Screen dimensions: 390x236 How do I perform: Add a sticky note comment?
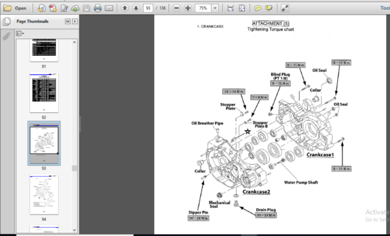pyautogui.click(x=257, y=8)
